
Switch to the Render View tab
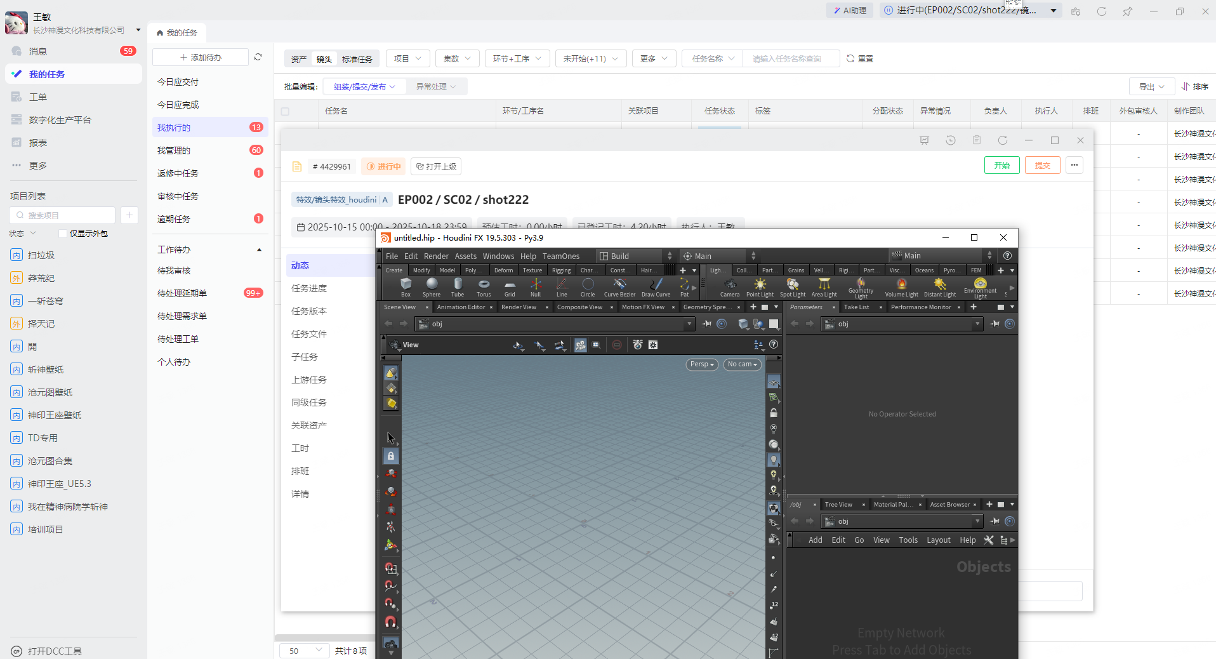[519, 307]
